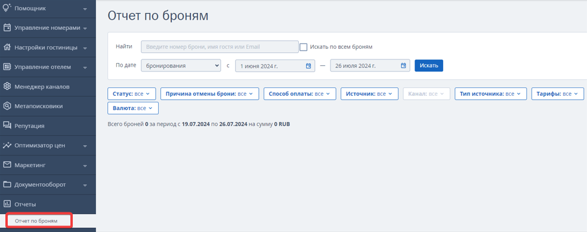
Task: Open the Менеджер каналов menu item
Action: tap(48, 87)
